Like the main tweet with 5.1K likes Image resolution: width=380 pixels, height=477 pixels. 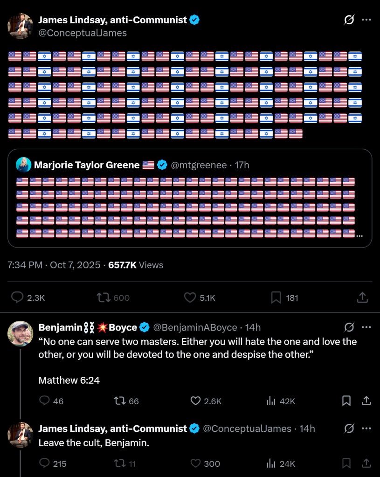(x=189, y=297)
